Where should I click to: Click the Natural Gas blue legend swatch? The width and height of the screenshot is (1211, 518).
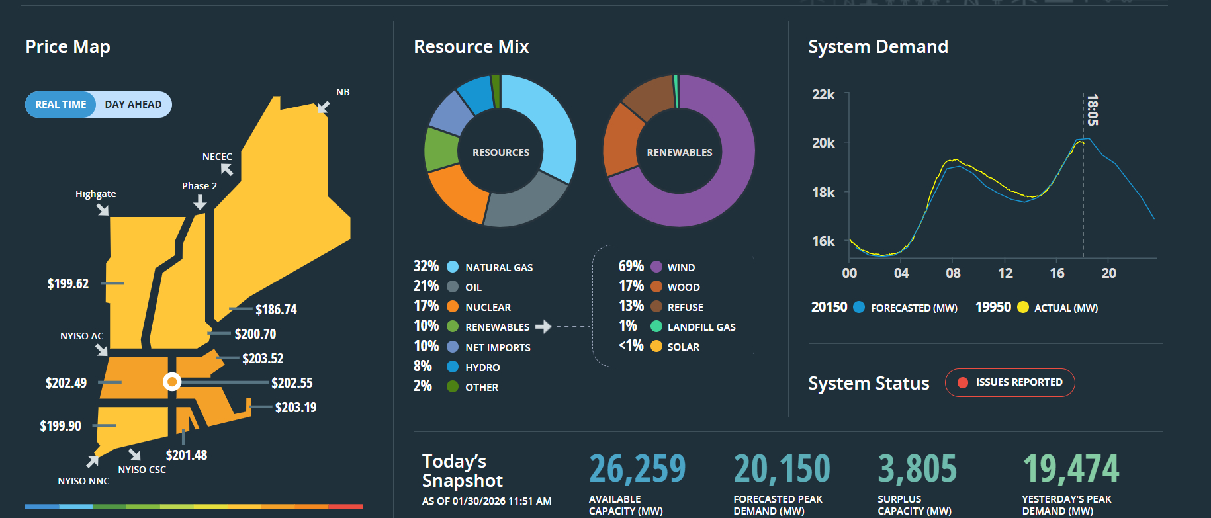click(x=453, y=267)
